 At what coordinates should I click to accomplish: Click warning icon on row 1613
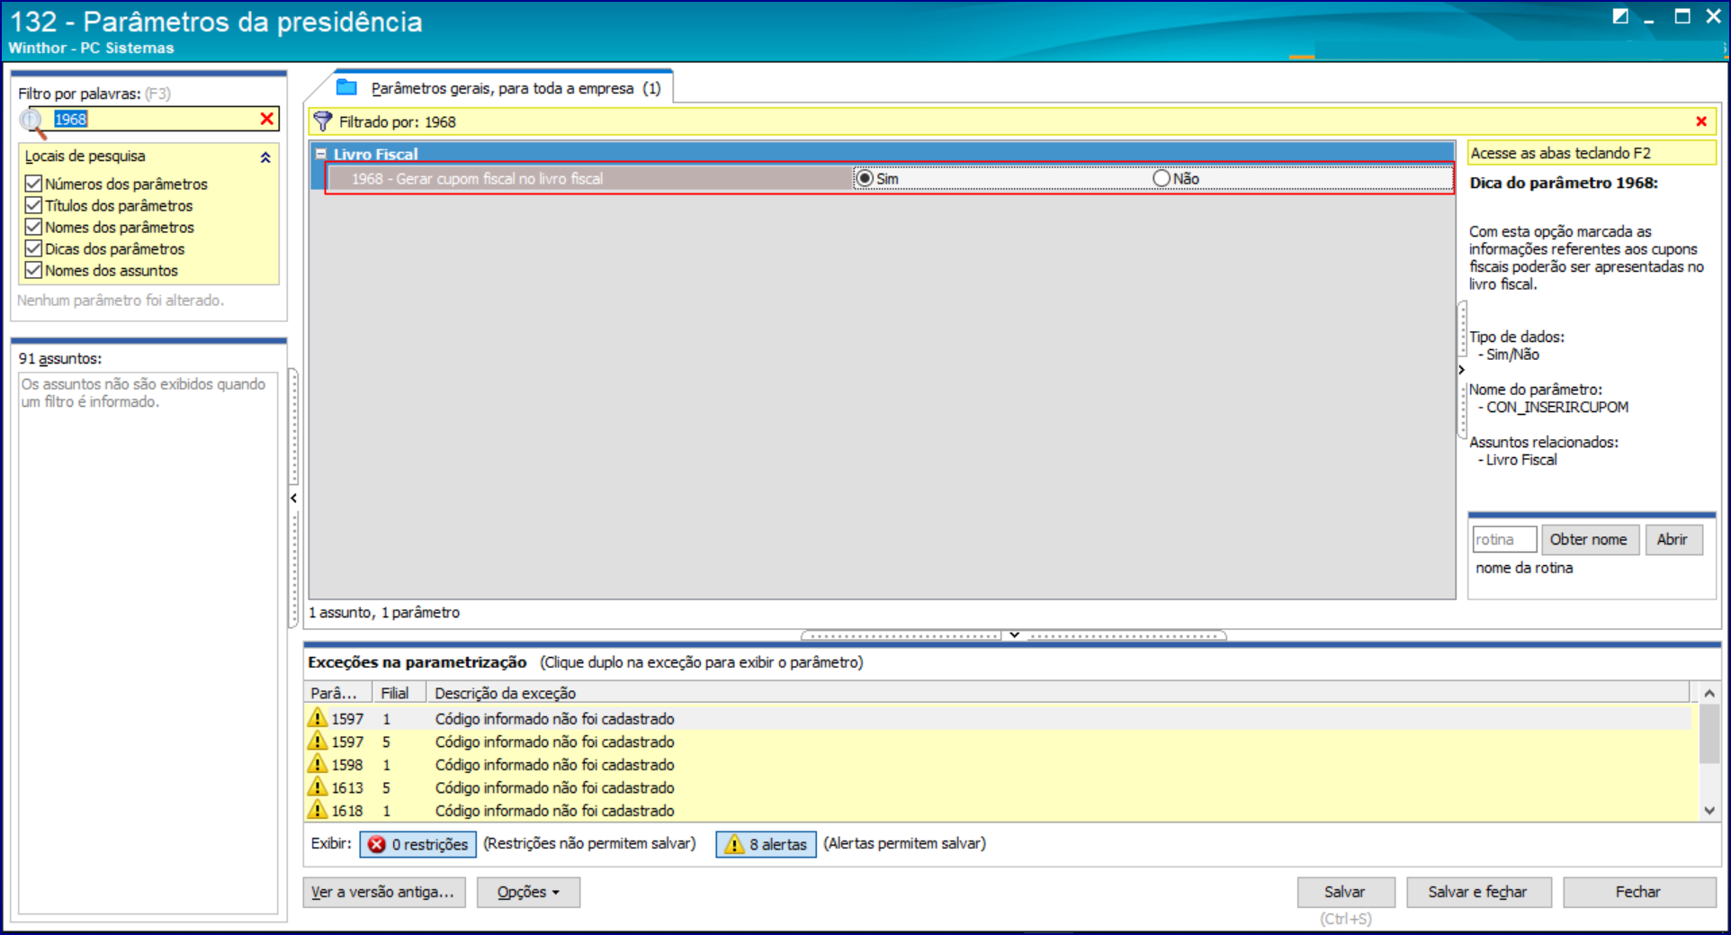click(x=318, y=787)
